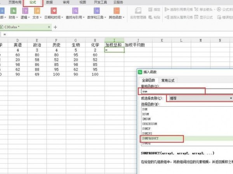Select the 政治 weight cell 3

pyautogui.click(x=37, y=50)
